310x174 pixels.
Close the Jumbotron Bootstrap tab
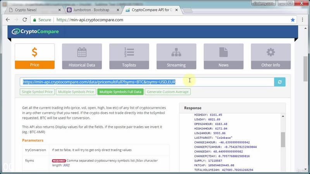(118, 10)
